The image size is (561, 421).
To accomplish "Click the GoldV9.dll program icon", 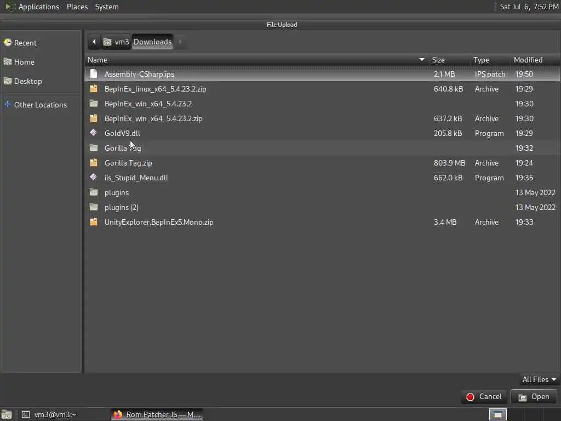I will [x=93, y=133].
